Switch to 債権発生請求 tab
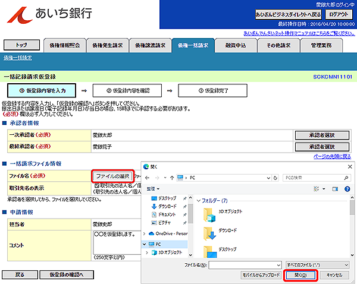Image resolution: width=357 pixels, height=284 pixels. 108,46
